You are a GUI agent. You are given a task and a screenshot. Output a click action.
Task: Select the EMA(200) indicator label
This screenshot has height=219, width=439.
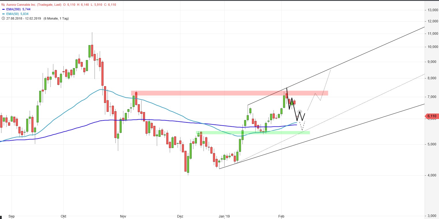tap(13, 9)
